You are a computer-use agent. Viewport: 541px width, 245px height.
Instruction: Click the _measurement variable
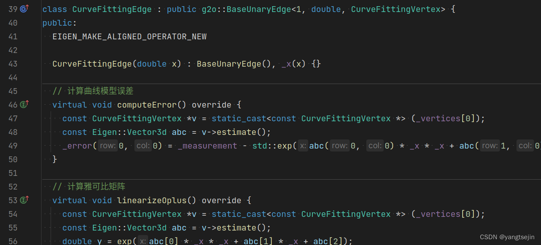pyautogui.click(x=207, y=146)
